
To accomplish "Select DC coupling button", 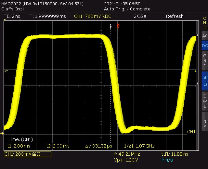I will point(205,45).
